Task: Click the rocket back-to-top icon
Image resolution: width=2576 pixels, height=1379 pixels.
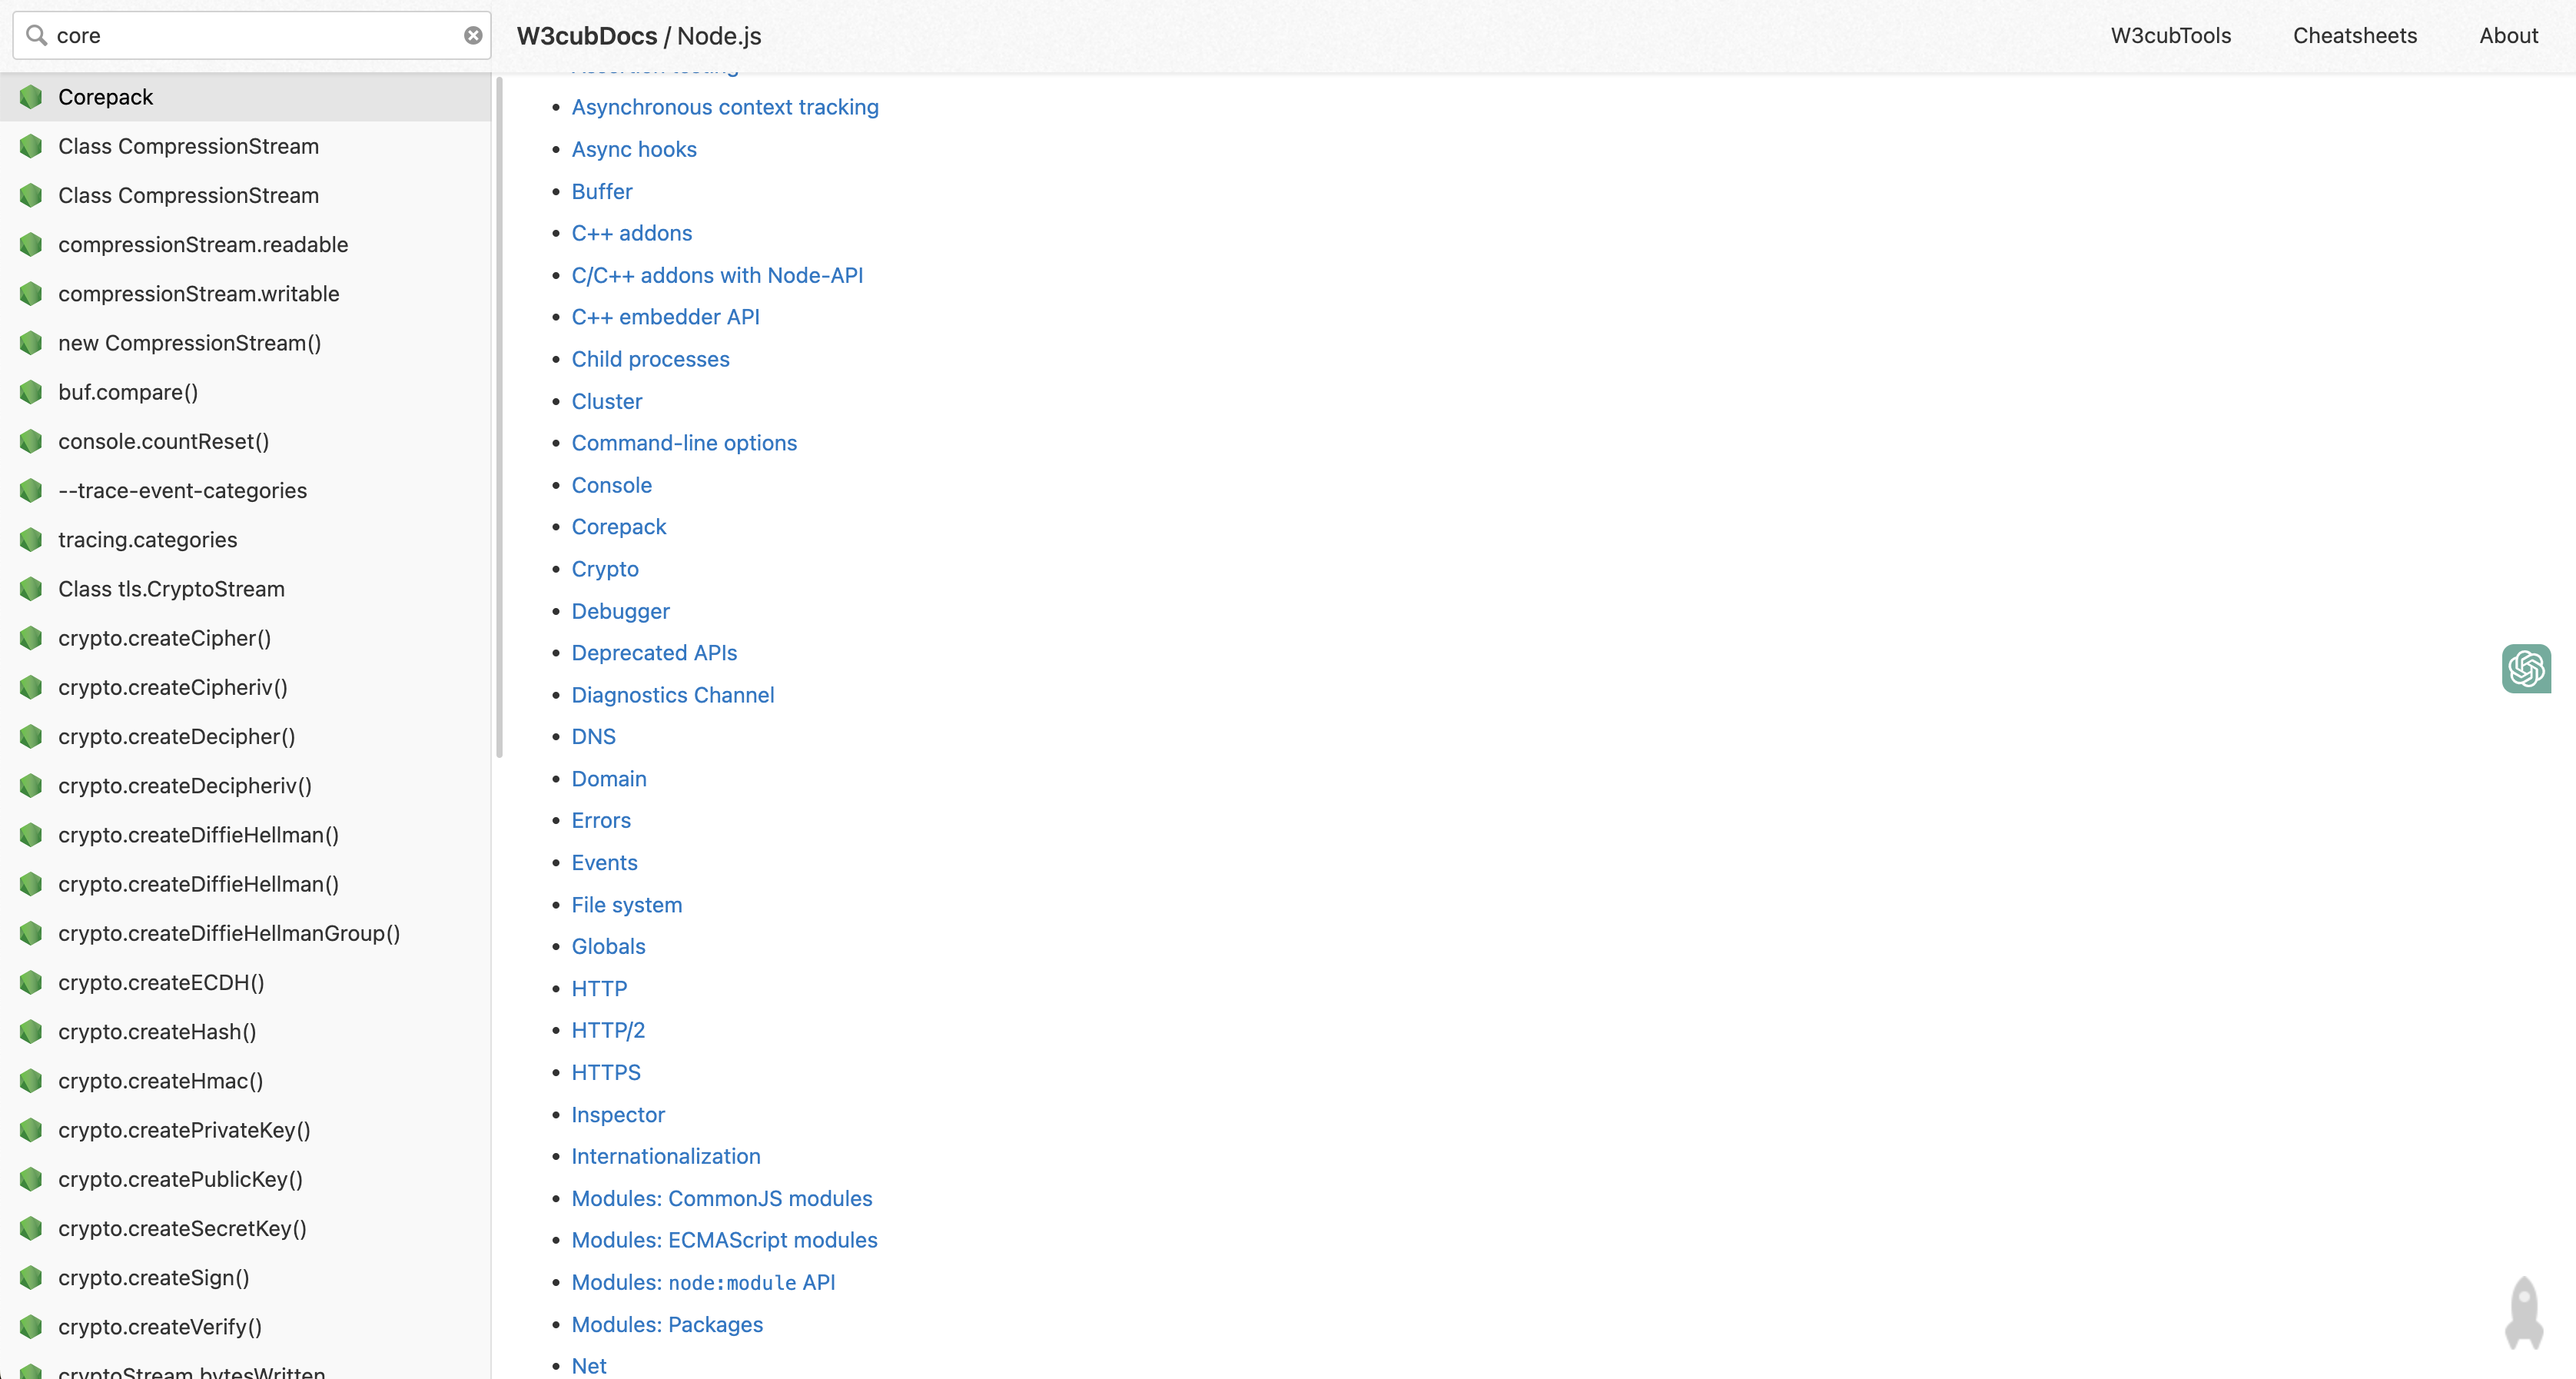Action: click(x=2524, y=1312)
